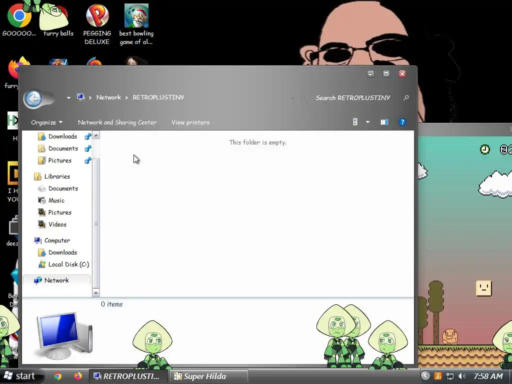
Task: Hit the search magnifier icon
Action: pos(406,97)
